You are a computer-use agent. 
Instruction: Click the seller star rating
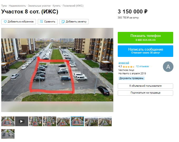click(x=128, y=67)
